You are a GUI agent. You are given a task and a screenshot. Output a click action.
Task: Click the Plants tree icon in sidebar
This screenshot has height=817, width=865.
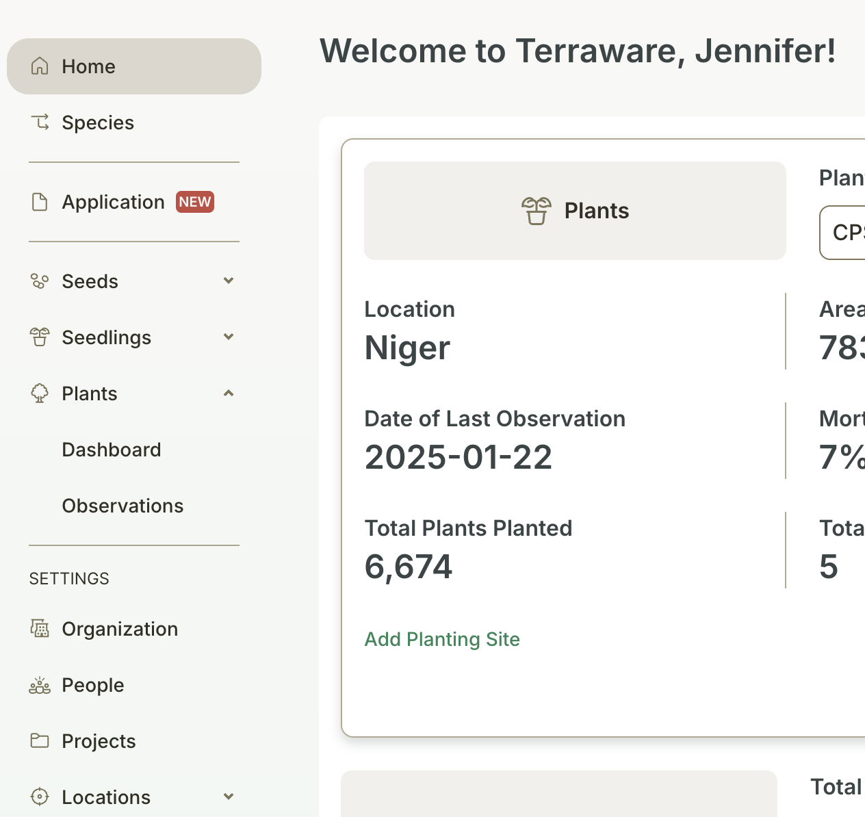pos(40,393)
